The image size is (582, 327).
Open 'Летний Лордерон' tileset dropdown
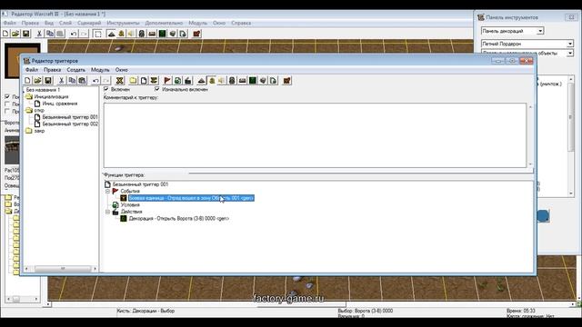(570, 44)
